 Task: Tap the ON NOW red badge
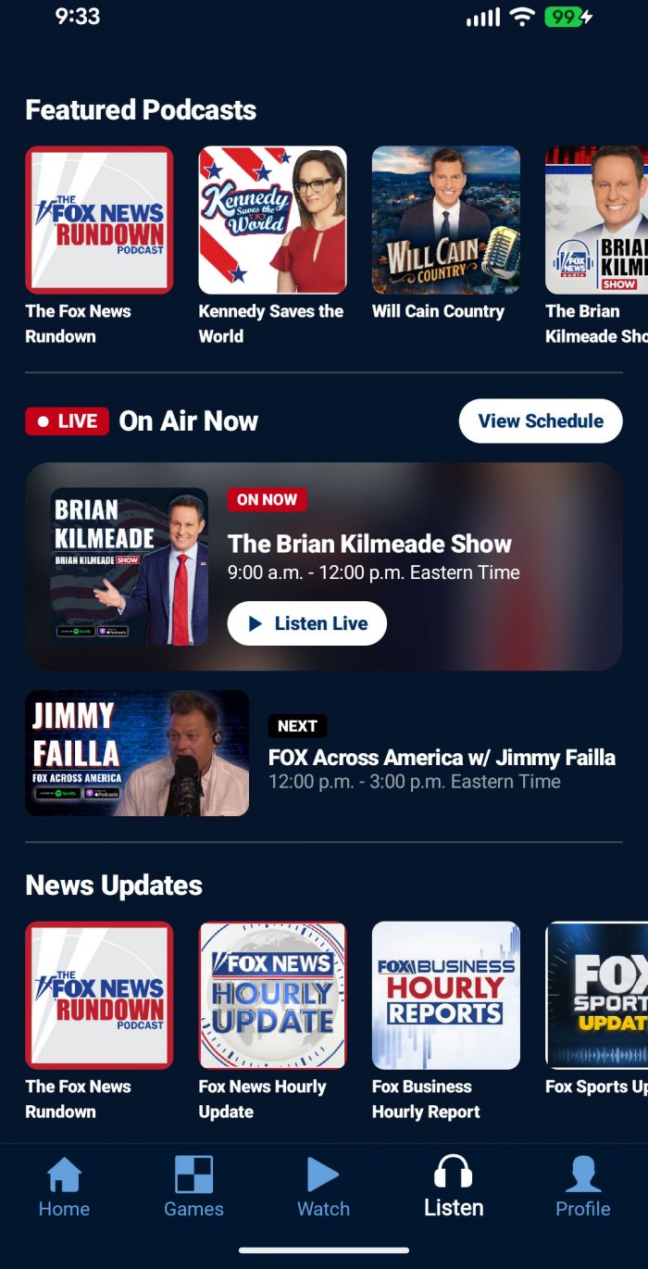(x=267, y=499)
